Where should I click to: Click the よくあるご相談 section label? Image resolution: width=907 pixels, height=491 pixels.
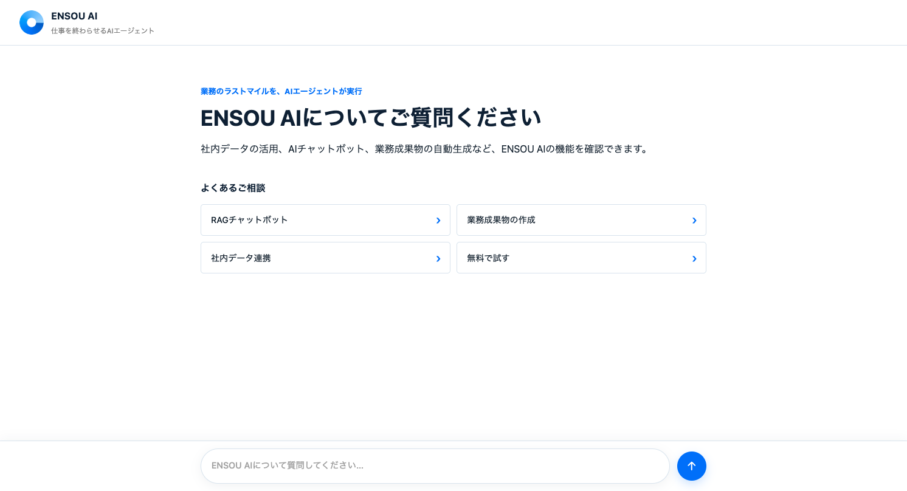pos(233,188)
